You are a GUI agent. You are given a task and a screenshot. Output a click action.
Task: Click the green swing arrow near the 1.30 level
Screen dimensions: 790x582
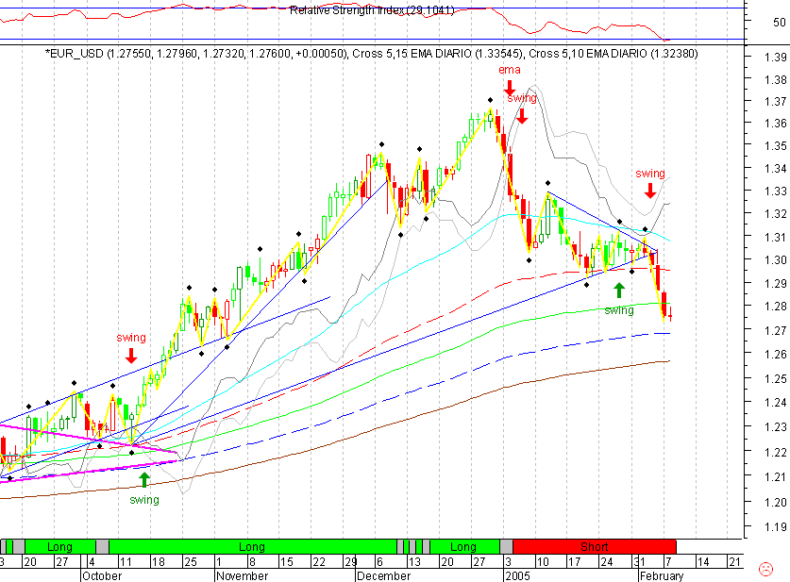tap(620, 290)
